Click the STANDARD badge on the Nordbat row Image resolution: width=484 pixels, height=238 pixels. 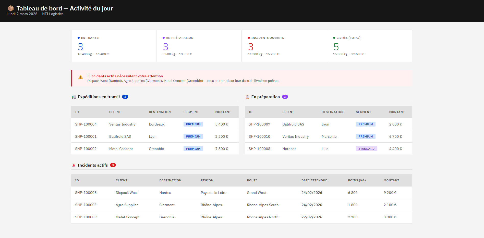(366, 148)
